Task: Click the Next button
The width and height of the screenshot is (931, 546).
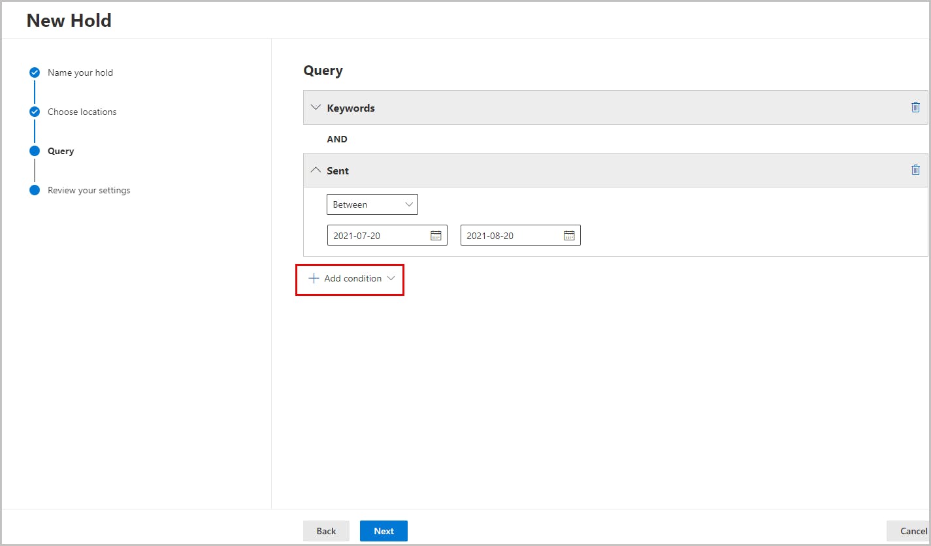Action: click(384, 531)
